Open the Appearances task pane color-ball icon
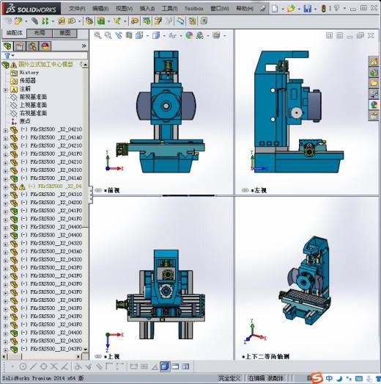This screenshot has width=381, height=384. coord(374,104)
